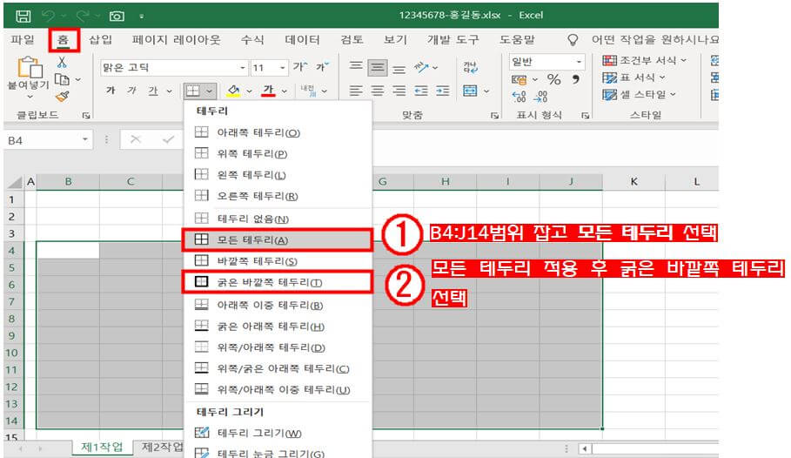Toggle Underline formatting
The height and width of the screenshot is (458, 791).
tap(153, 91)
